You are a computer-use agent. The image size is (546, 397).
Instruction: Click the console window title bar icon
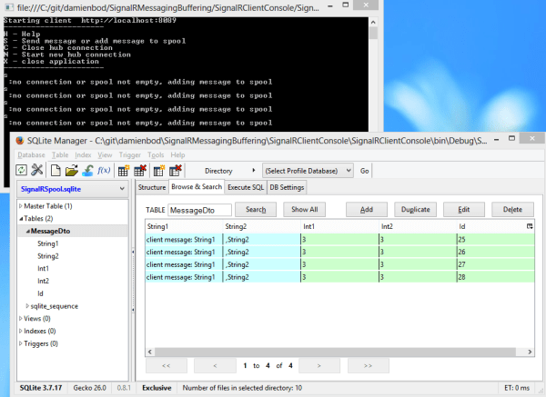click(9, 7)
